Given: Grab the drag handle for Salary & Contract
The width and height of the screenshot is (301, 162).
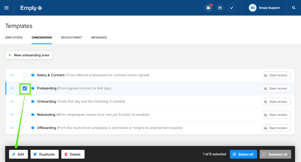Looking at the screenshot, I should click(12, 75).
